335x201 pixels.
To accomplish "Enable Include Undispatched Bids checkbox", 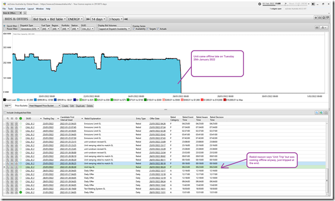I will click(x=5, y=113).
